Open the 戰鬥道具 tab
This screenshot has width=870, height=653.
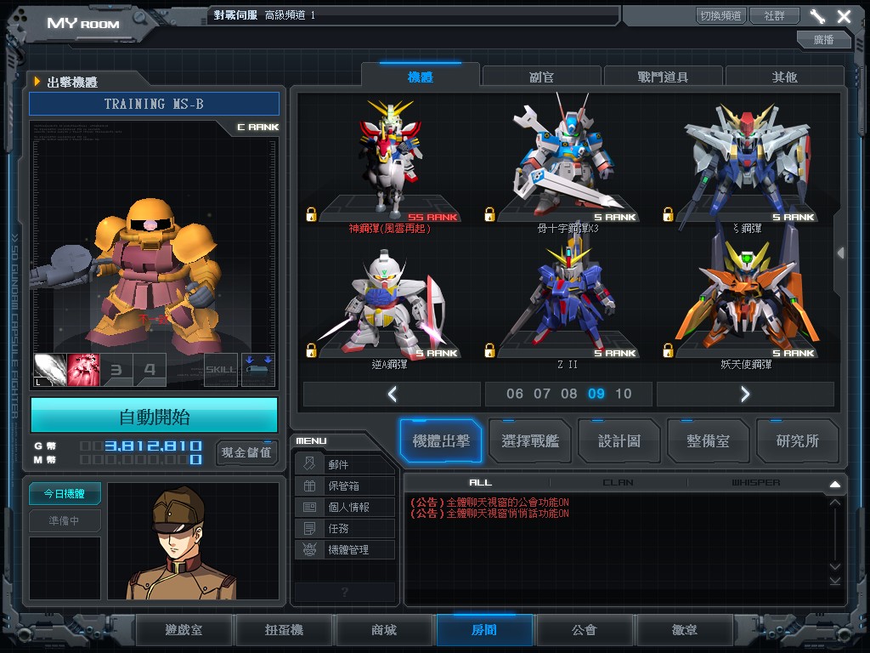click(x=663, y=77)
